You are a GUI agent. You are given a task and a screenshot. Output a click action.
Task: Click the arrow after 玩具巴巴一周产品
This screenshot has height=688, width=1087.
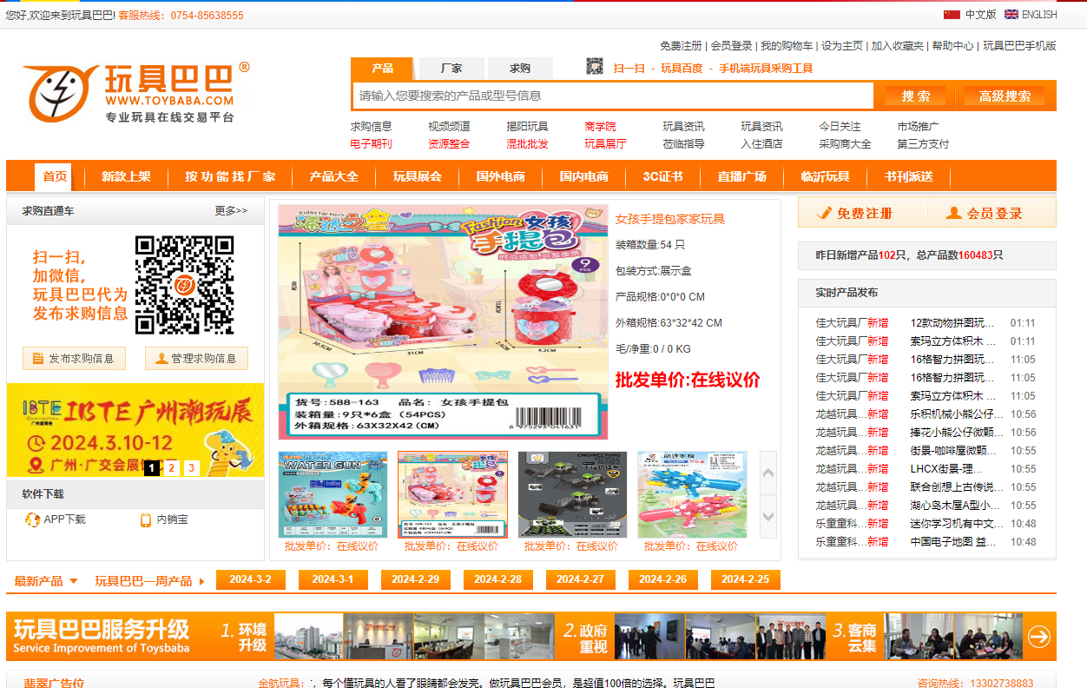point(201,581)
